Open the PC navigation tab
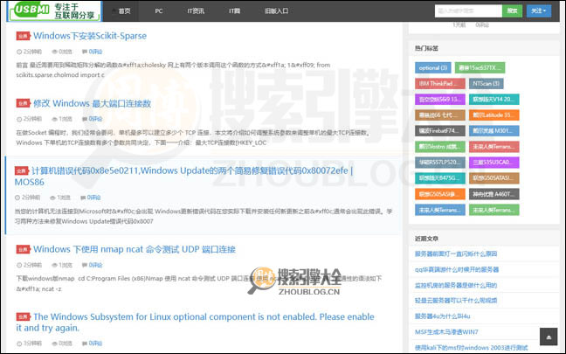Image resolution: width=566 pixels, height=354 pixels. tap(158, 10)
